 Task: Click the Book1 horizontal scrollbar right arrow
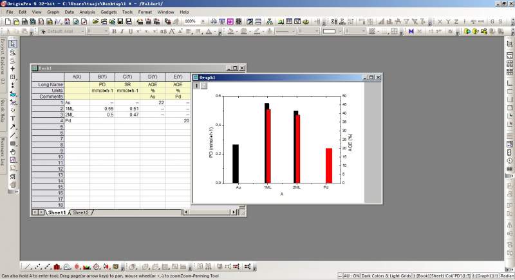click(234, 212)
